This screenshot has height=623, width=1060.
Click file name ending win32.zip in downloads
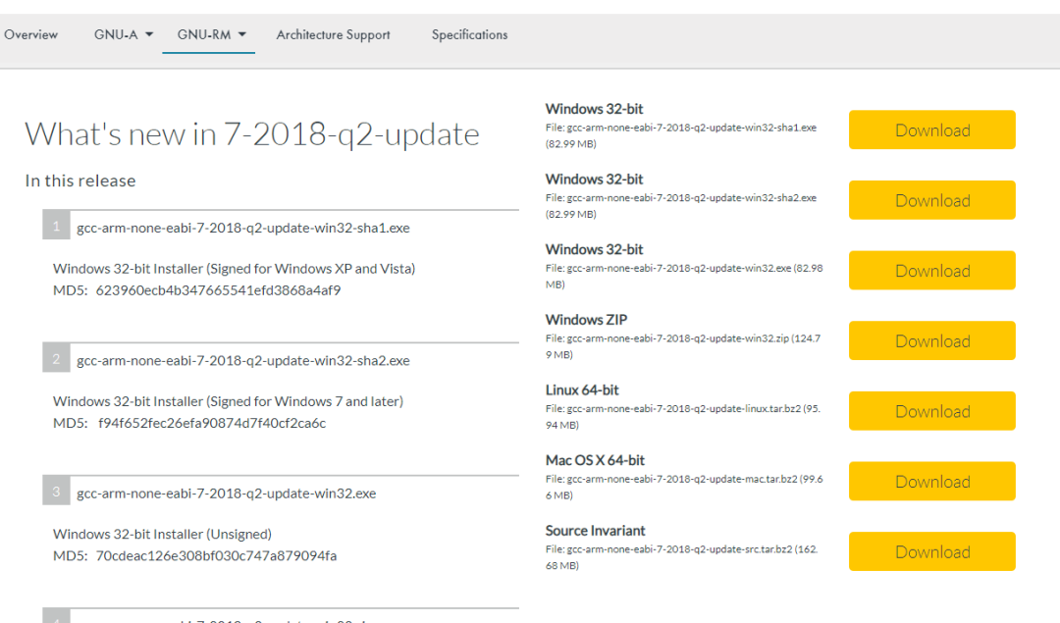click(683, 346)
